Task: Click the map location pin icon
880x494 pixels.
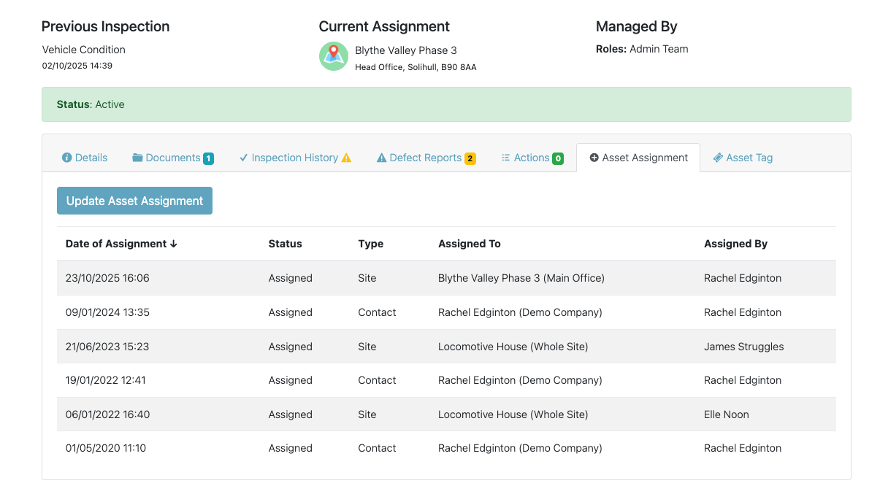Action: [333, 56]
